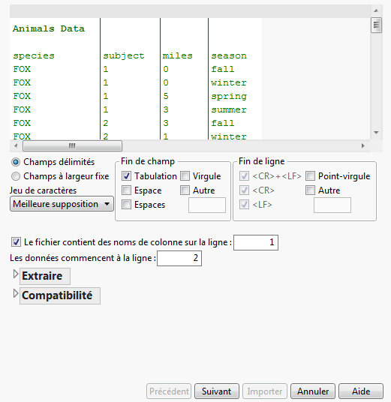Click the data start line number field

click(179, 258)
